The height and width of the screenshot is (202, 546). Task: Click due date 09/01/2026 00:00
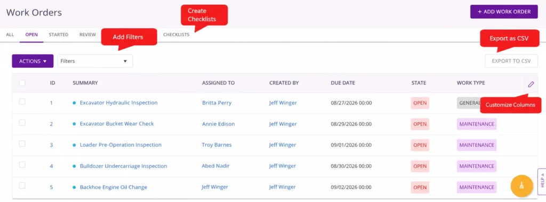[x=351, y=145]
